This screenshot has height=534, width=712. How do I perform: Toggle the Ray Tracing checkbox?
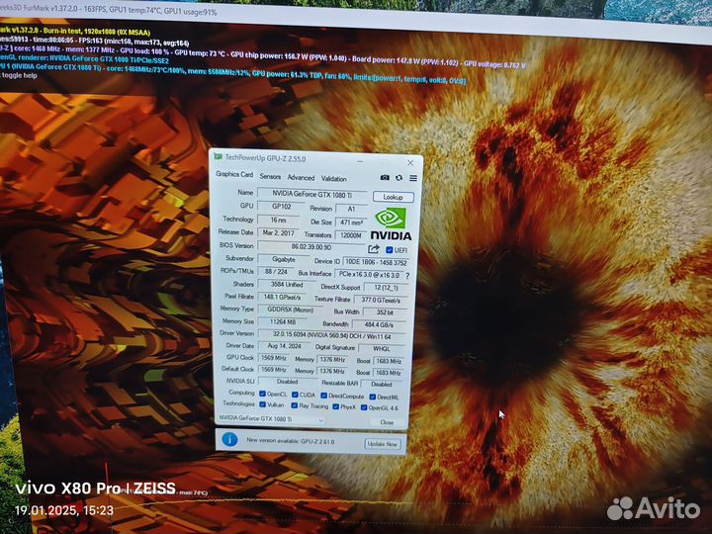tap(295, 405)
